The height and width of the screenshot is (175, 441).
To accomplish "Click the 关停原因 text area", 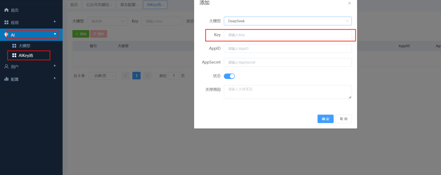I will click(x=287, y=92).
